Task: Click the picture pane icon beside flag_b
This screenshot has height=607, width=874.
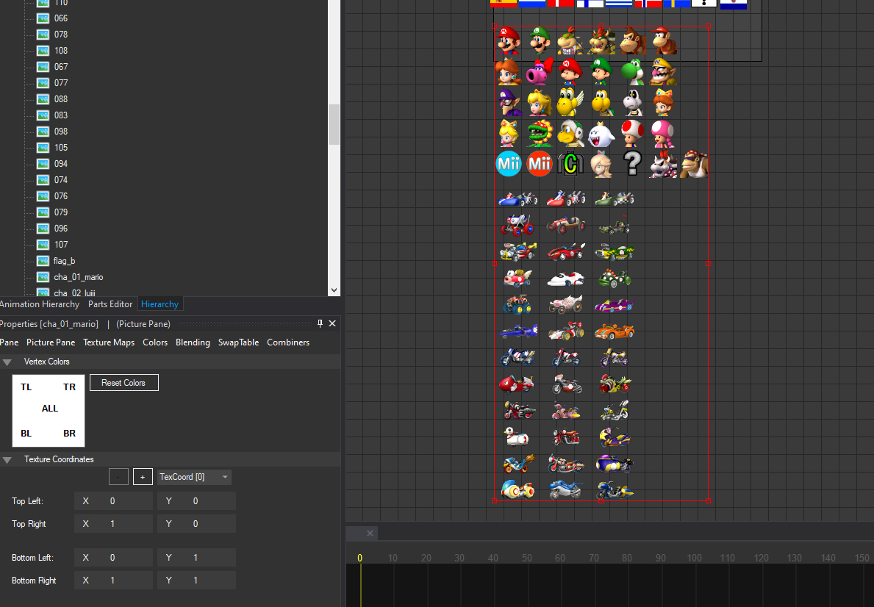Action: (42, 261)
